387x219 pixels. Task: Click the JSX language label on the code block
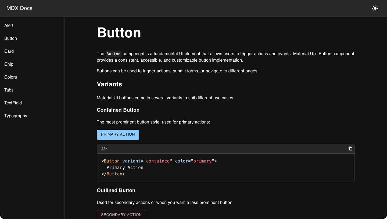[104, 149]
